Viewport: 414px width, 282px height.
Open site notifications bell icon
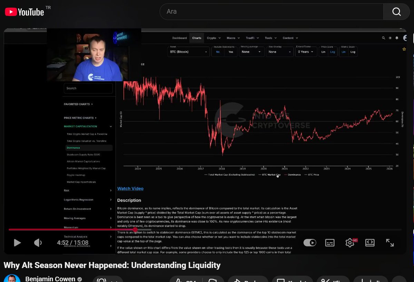pyautogui.click(x=397, y=38)
